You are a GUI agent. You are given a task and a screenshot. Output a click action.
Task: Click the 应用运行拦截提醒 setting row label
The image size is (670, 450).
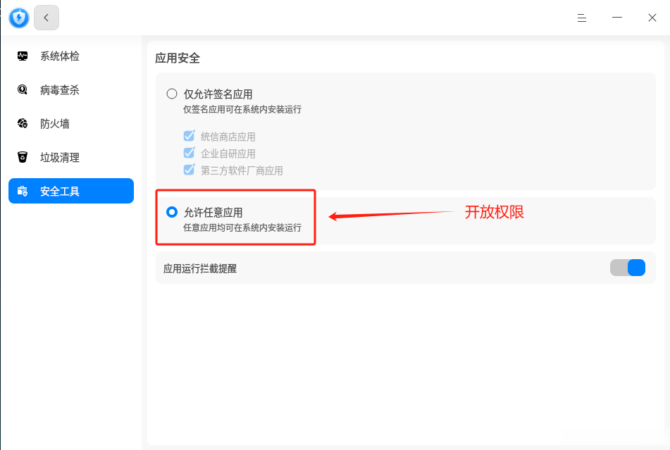pyautogui.click(x=200, y=268)
